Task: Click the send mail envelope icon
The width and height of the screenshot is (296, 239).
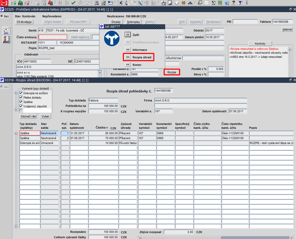Action: tap(110, 3)
